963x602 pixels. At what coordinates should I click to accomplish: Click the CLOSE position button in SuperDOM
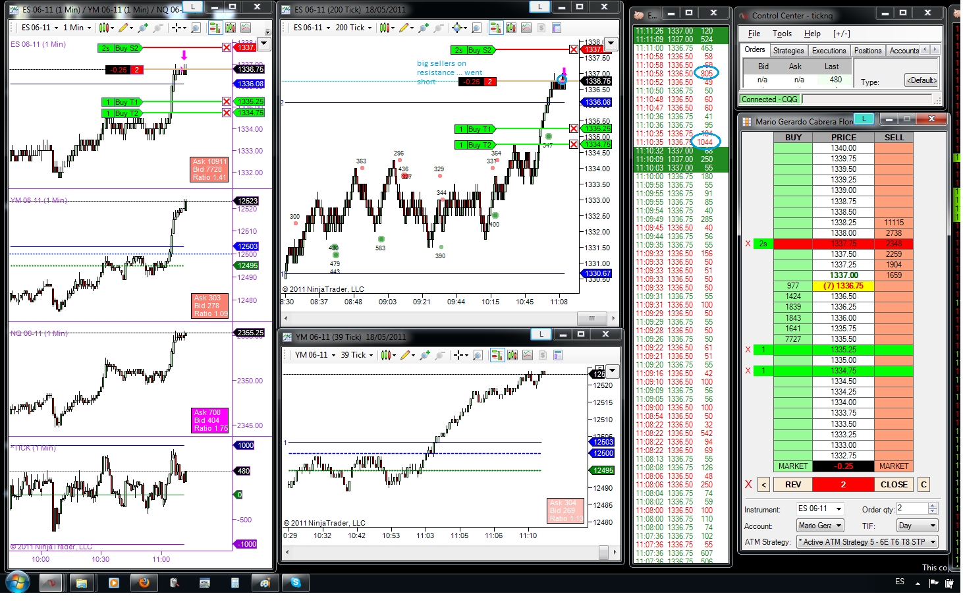tap(894, 485)
